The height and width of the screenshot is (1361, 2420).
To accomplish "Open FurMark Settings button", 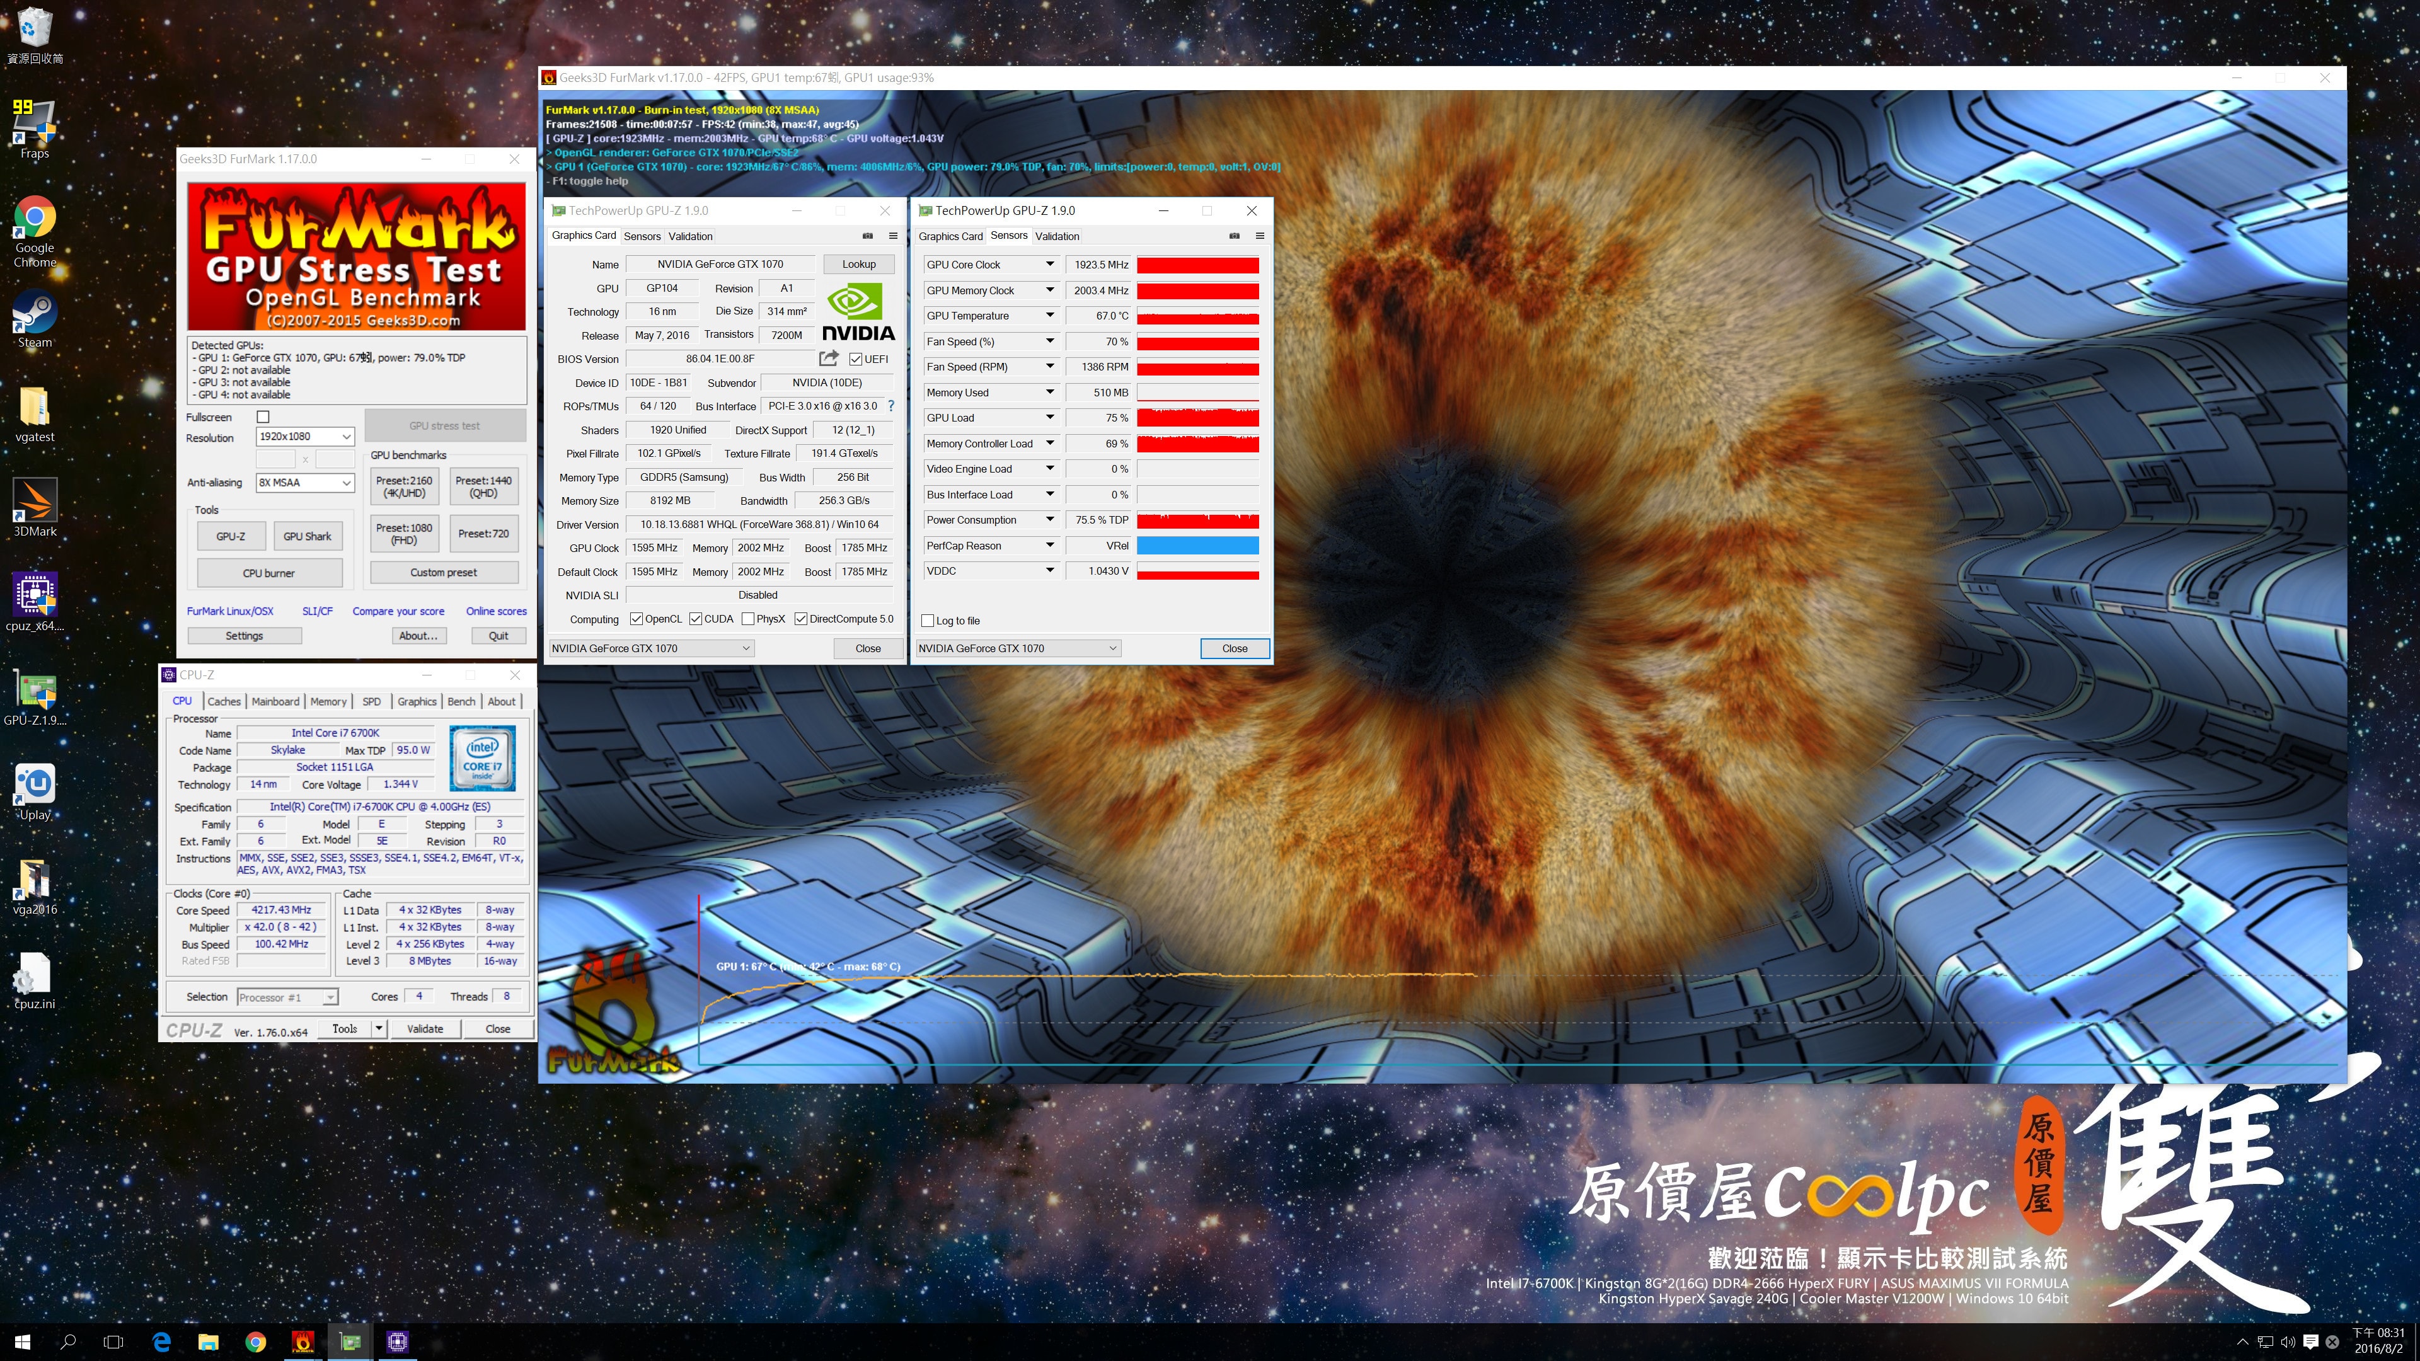I will click(245, 636).
